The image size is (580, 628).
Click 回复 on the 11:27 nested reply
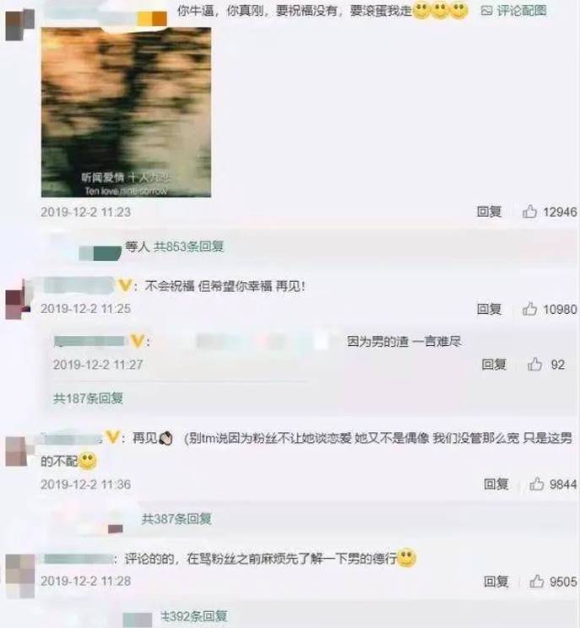click(494, 364)
